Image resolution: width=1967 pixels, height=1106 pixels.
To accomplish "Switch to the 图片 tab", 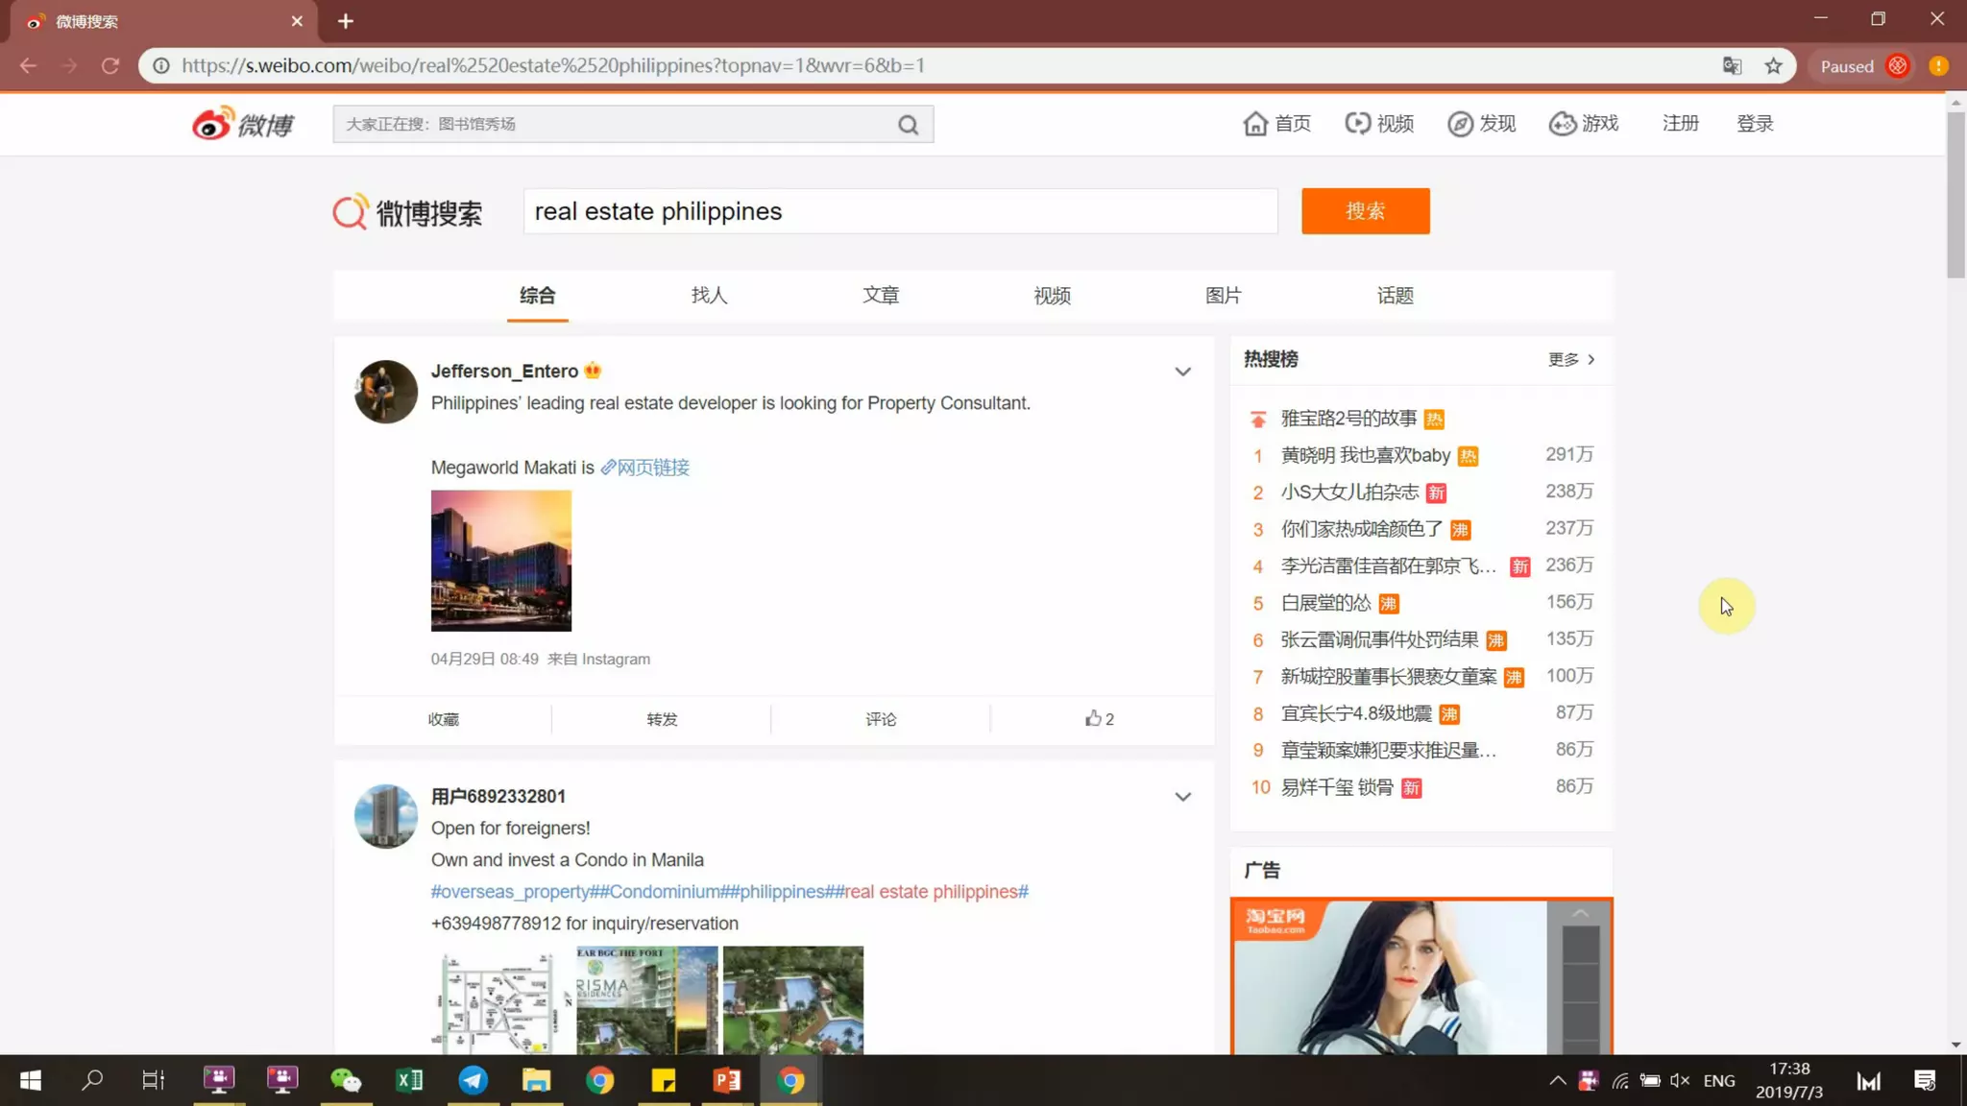I will pos(1223,296).
